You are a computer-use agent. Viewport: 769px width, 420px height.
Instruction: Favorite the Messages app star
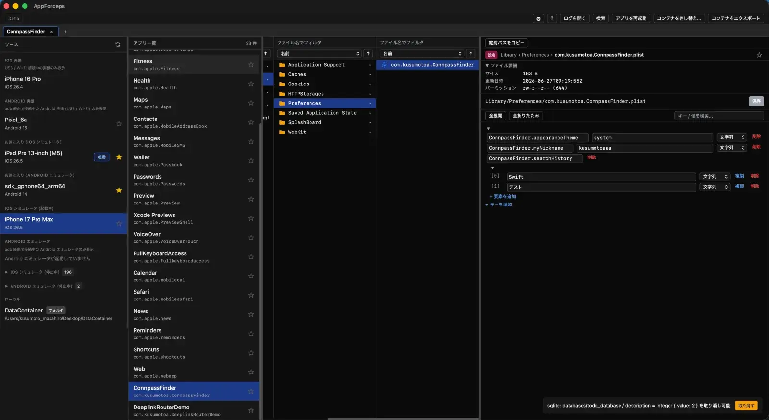point(251,141)
